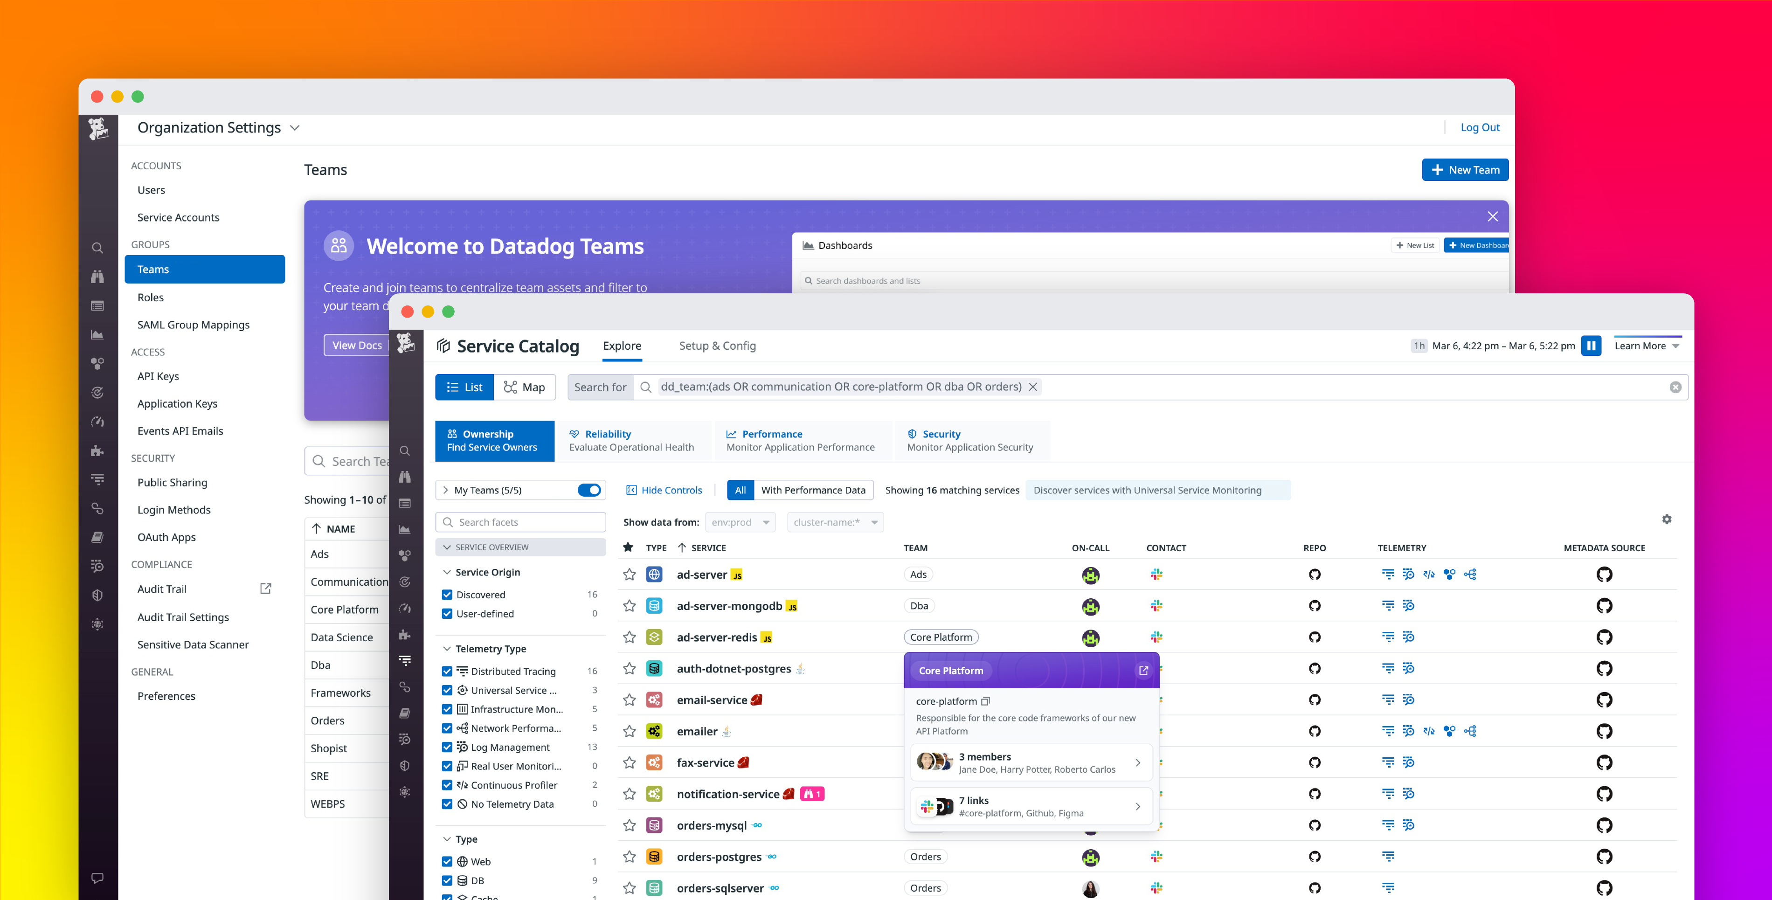Open the env:prod dropdown
1772x900 pixels.
click(x=740, y=521)
